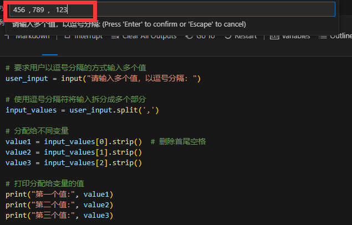Add a Markdown cell from notebook toolbar
This screenshot has height=225, width=352.
point(28,37)
